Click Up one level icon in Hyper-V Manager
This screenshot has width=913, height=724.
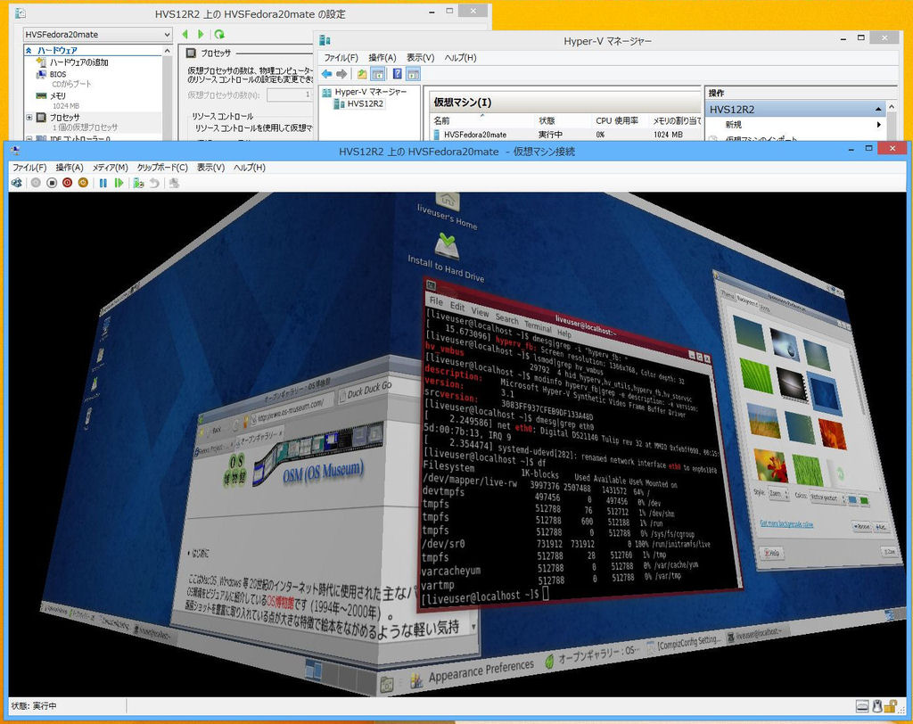tap(362, 74)
